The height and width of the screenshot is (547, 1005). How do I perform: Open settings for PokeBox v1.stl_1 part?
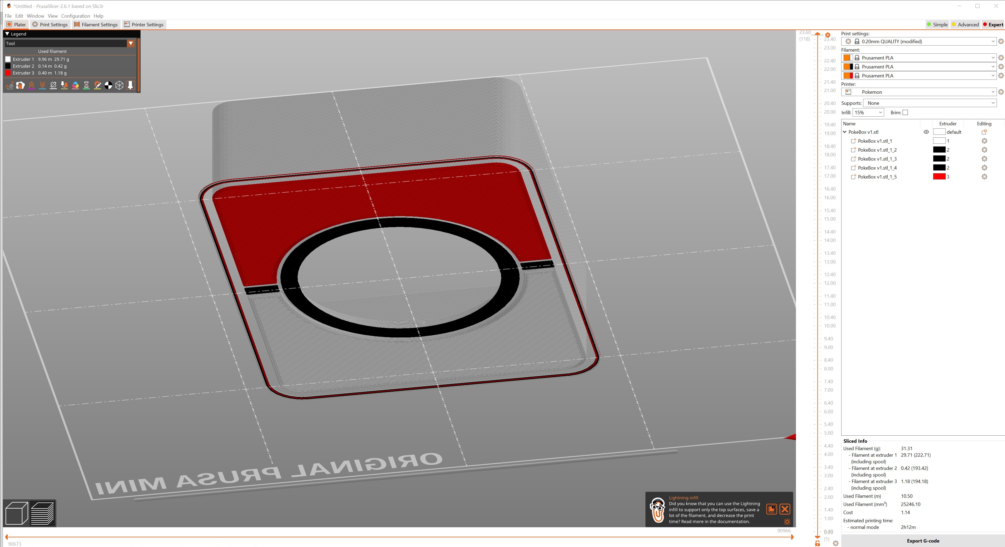[x=984, y=141]
